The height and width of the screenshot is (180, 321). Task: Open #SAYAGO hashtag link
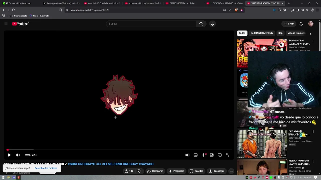point(146,164)
